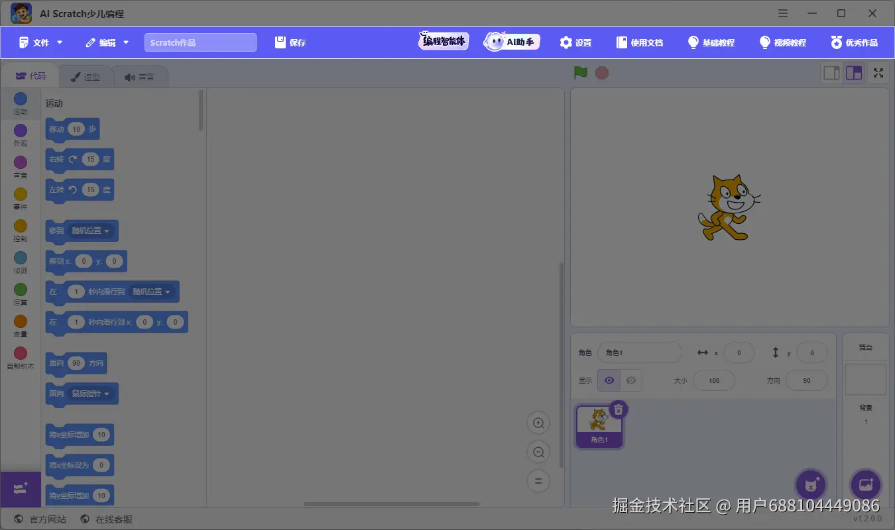895x530 pixels.
Task: Add a new backdrop with the backdrop button
Action: 866,484
